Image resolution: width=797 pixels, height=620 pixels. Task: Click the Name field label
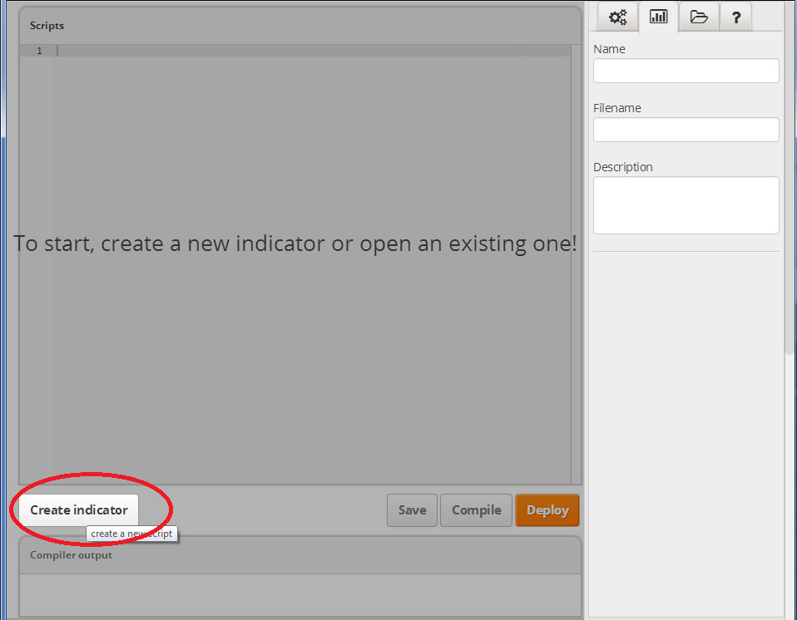tap(609, 49)
